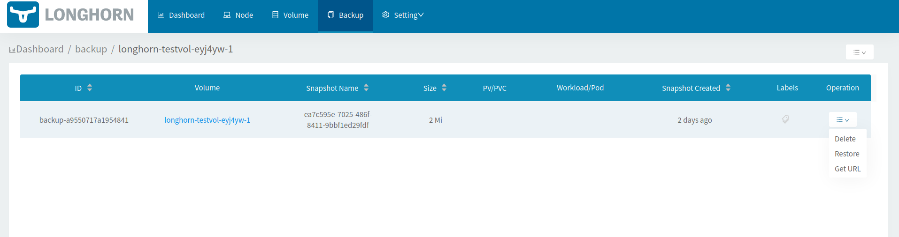Click the backup breadcrumb link
The width and height of the screenshot is (899, 237).
tap(91, 49)
